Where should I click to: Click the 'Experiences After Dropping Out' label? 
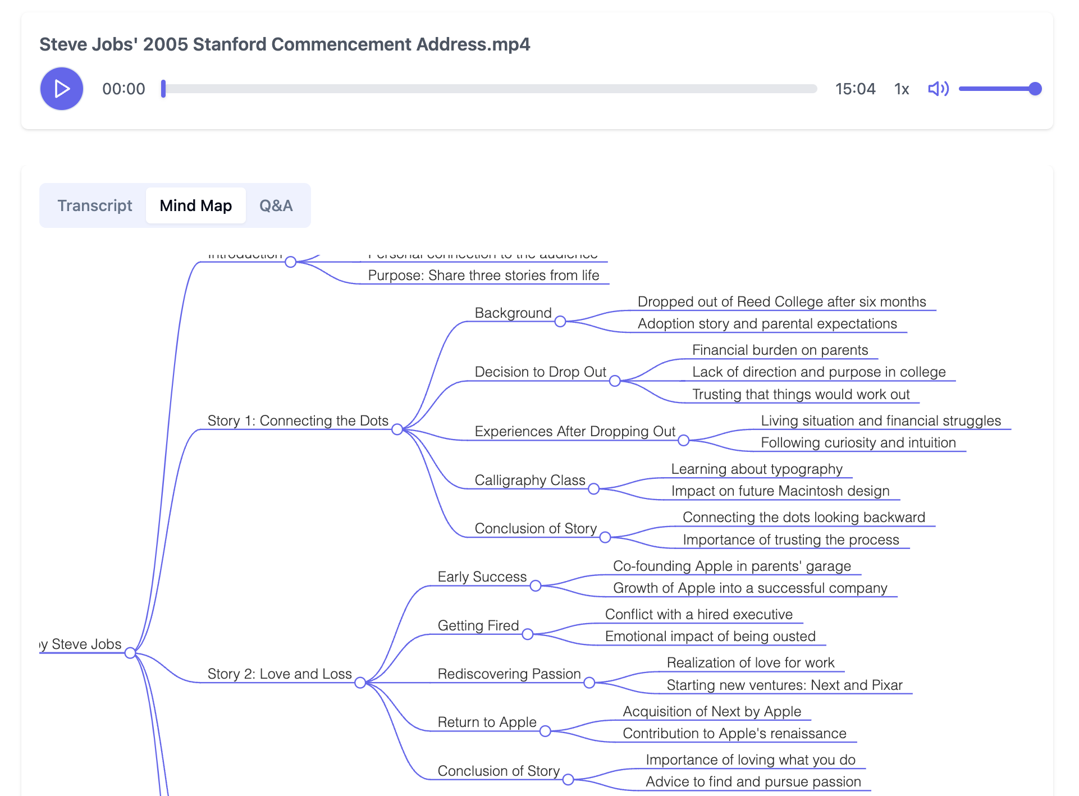pyautogui.click(x=575, y=431)
